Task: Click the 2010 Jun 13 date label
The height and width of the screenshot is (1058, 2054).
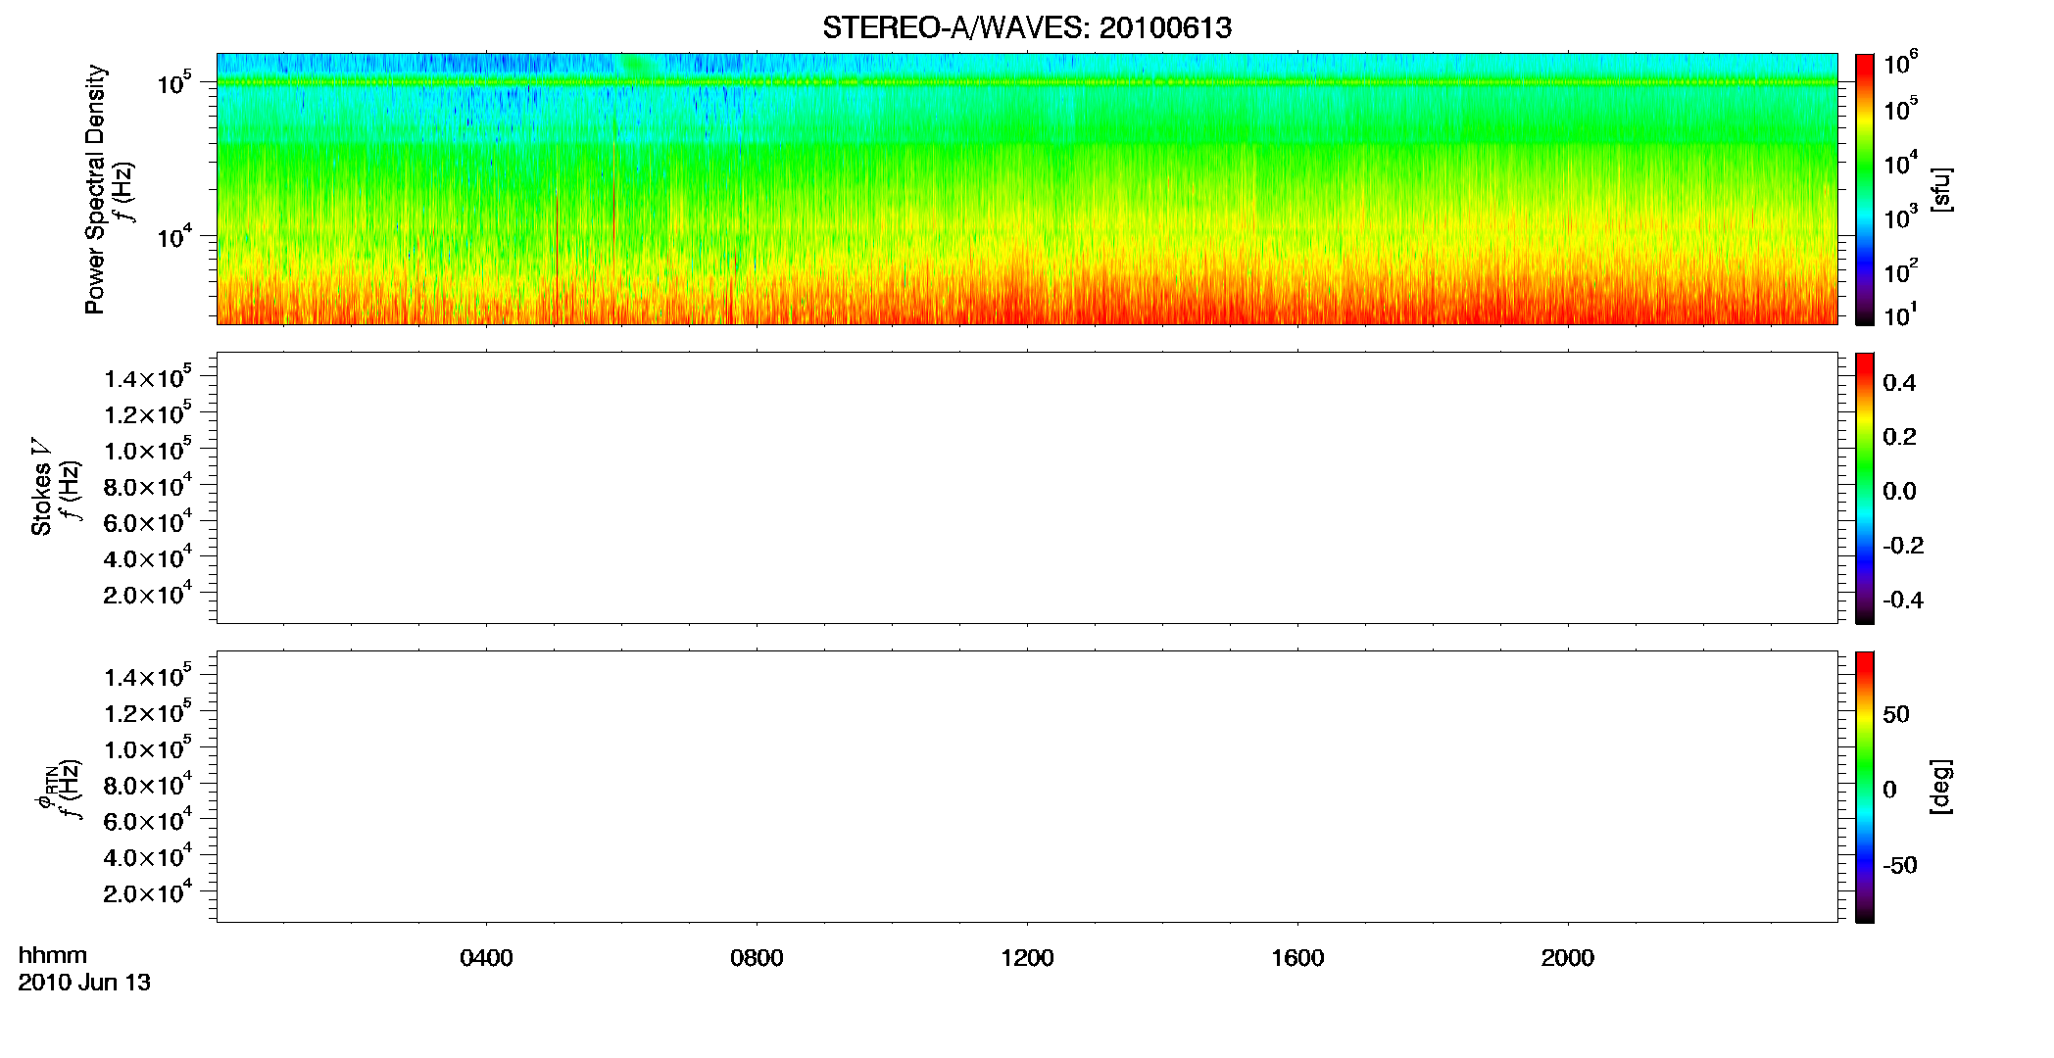Action: [x=84, y=983]
